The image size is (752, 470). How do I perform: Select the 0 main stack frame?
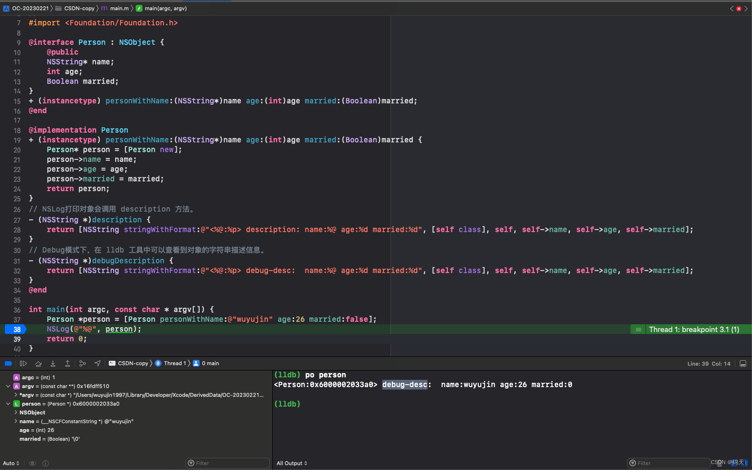pos(206,363)
